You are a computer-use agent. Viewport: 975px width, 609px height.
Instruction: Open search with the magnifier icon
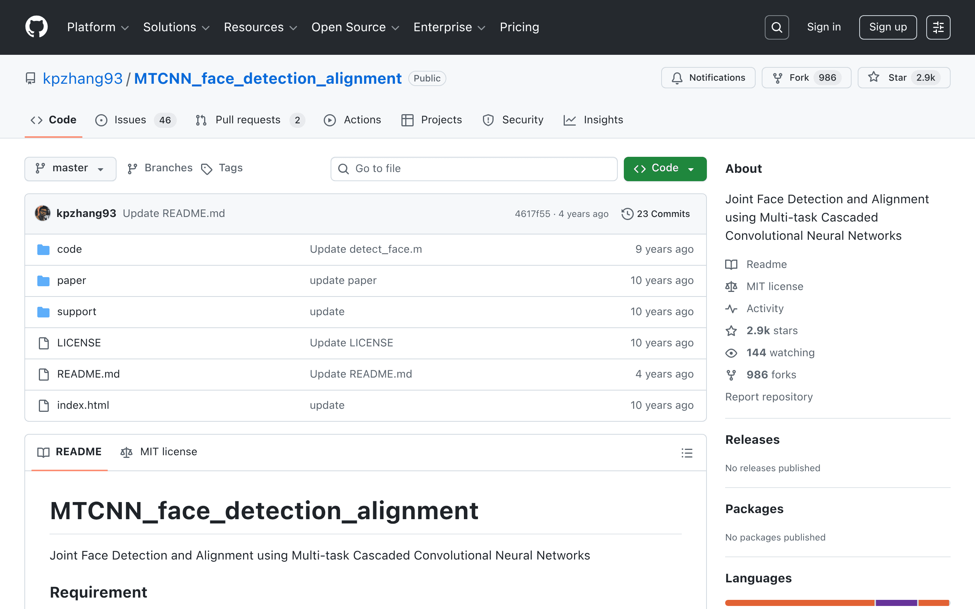pyautogui.click(x=776, y=27)
